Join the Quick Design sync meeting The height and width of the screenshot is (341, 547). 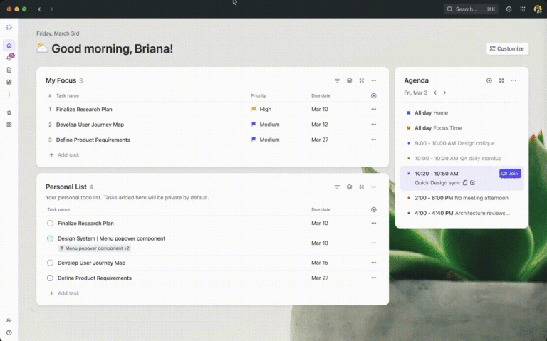510,174
